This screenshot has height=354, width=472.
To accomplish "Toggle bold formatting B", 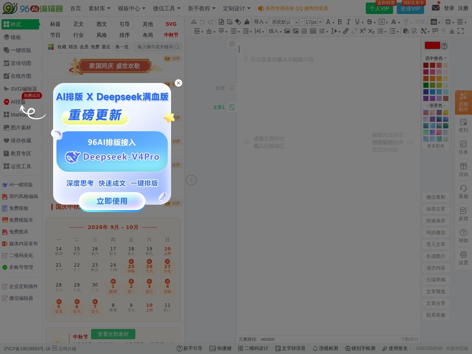I will tap(340, 22).
